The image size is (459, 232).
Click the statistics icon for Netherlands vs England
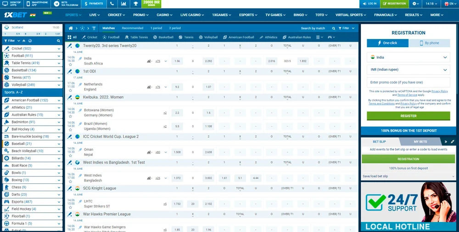tap(149, 87)
